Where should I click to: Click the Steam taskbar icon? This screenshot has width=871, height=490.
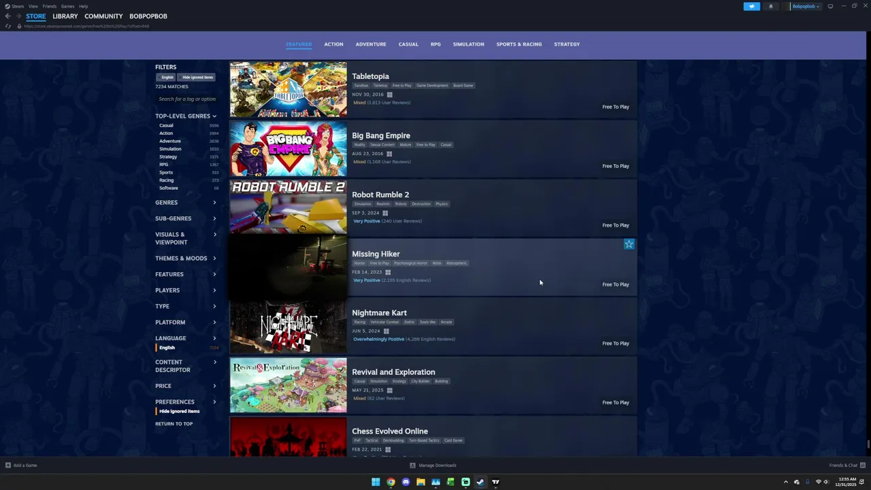(480, 482)
